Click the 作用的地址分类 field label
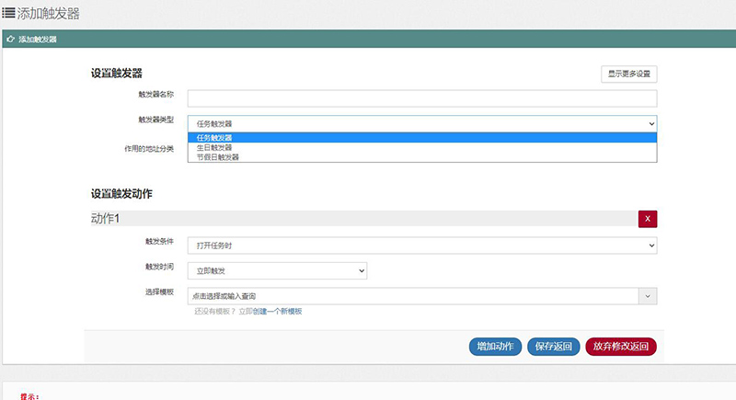 coord(148,148)
